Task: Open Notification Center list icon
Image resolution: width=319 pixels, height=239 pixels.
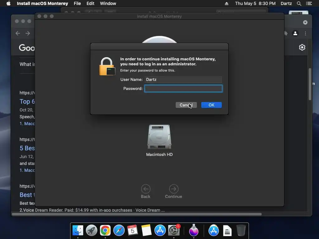Action: (x=309, y=3)
